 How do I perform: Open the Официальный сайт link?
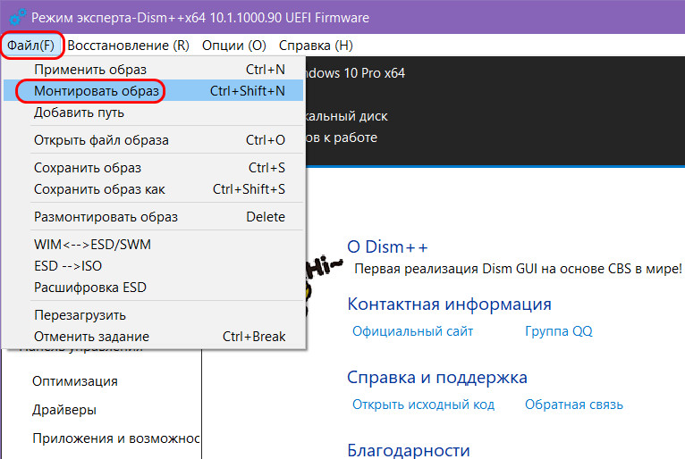[412, 331]
